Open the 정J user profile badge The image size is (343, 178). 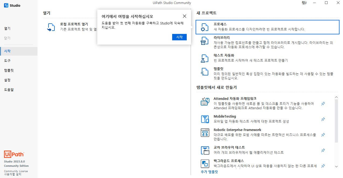click(304, 3)
